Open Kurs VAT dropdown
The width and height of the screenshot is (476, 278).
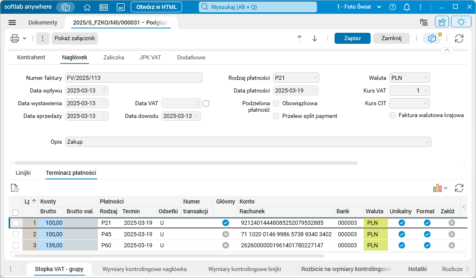click(425, 90)
